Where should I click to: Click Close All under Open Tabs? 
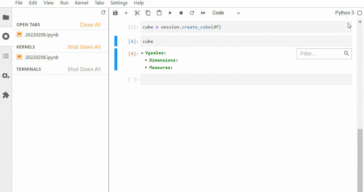pyautogui.click(x=90, y=25)
